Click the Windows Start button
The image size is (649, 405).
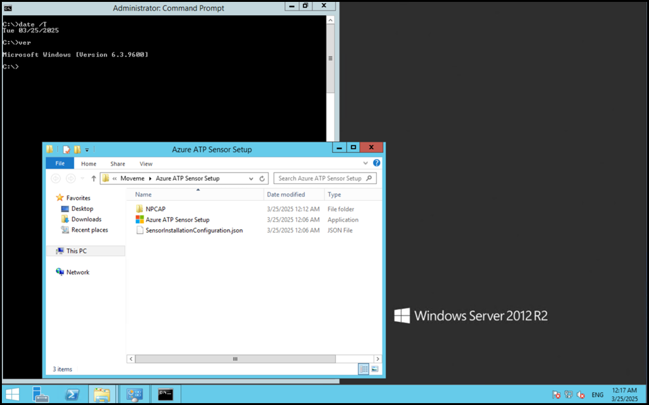pos(13,394)
